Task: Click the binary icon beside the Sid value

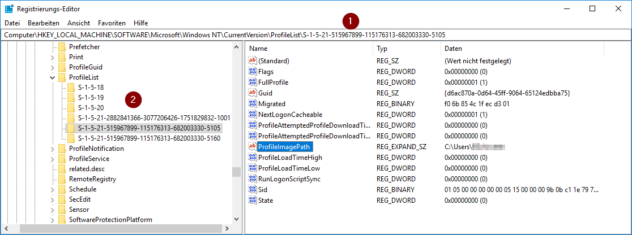Action: coord(253,190)
